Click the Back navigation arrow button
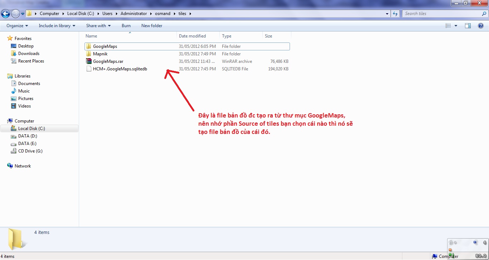 point(6,14)
